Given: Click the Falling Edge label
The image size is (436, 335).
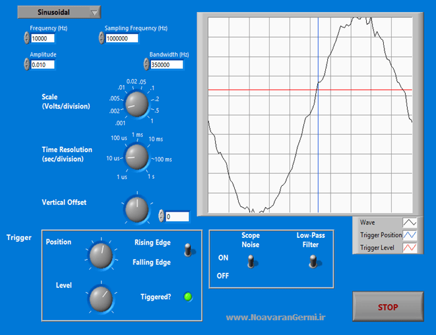Looking at the screenshot, I should (152, 262).
